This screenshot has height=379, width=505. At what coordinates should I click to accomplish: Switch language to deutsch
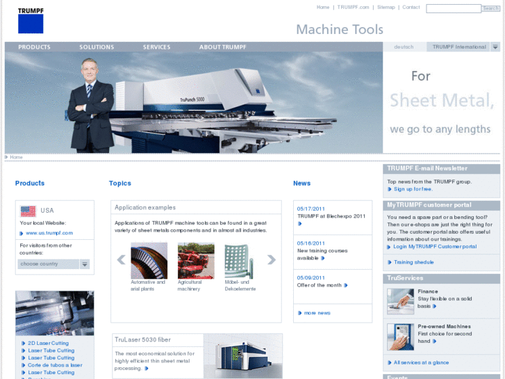pos(404,47)
